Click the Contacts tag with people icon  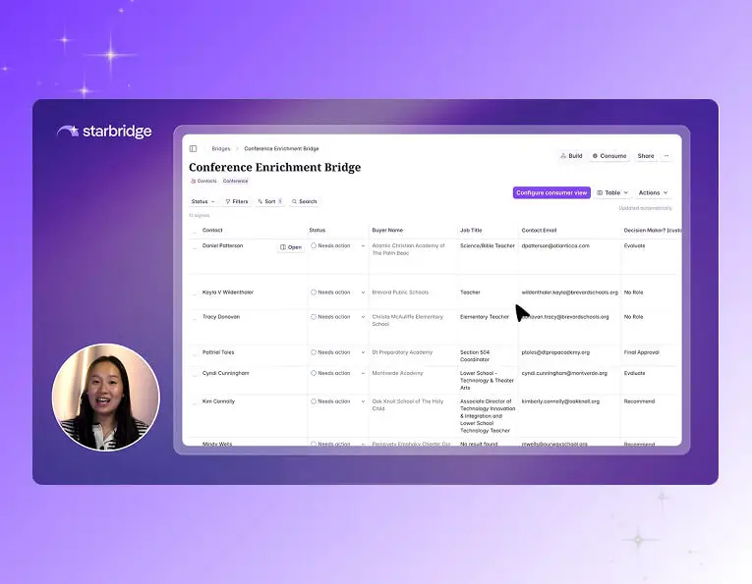pos(203,181)
